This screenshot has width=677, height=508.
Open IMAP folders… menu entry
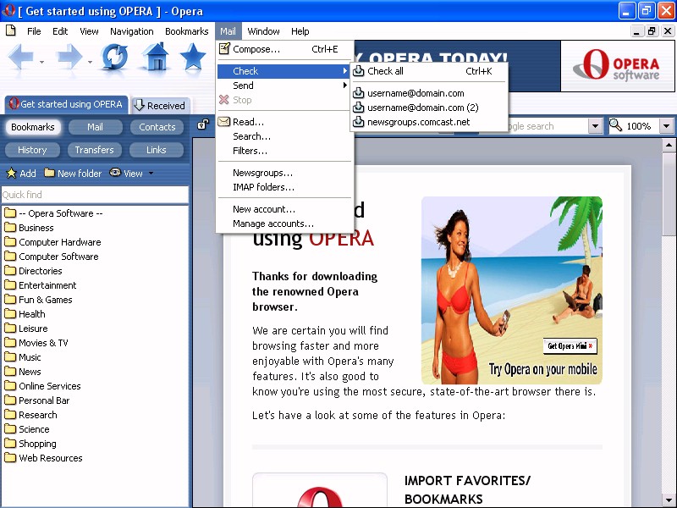tap(285, 187)
